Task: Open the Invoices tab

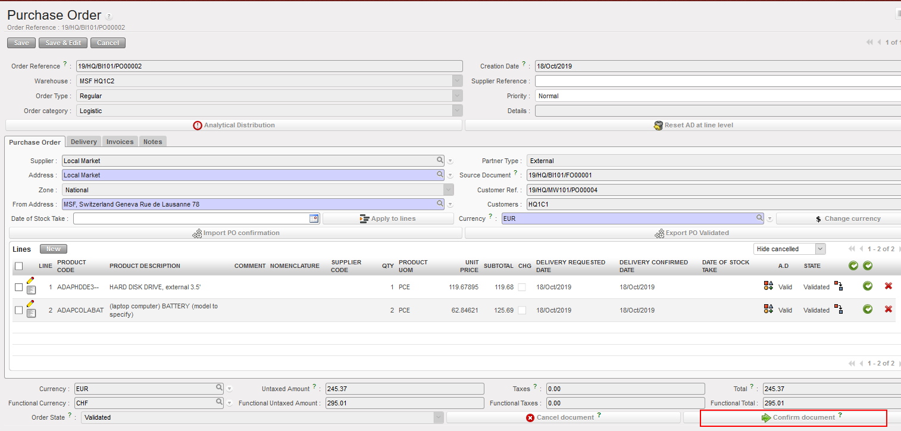Action: [x=120, y=142]
